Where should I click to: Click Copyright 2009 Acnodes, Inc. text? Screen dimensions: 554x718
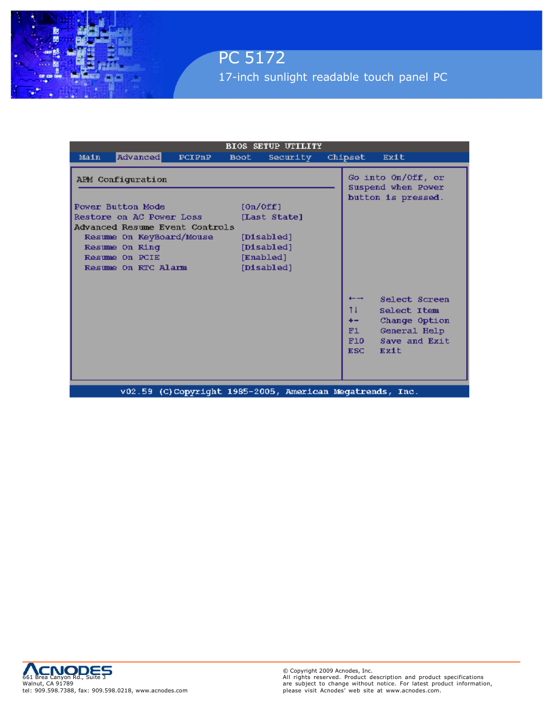[328, 671]
